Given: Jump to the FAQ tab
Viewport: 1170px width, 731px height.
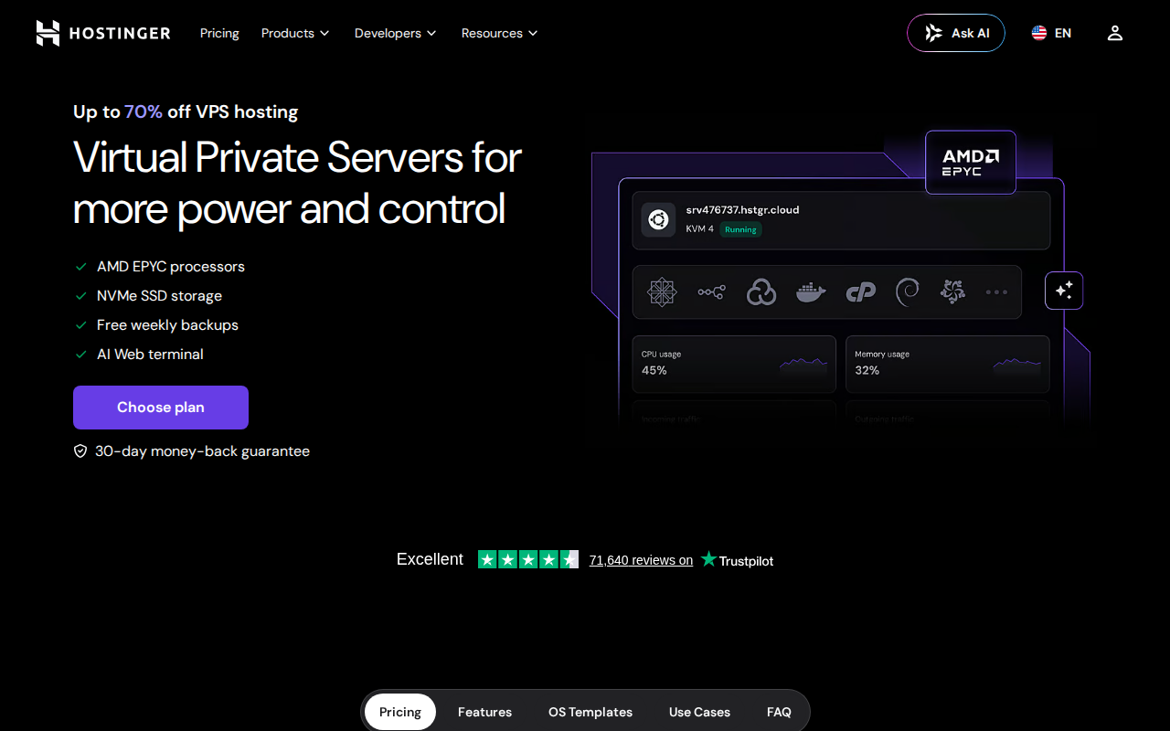Looking at the screenshot, I should (779, 712).
